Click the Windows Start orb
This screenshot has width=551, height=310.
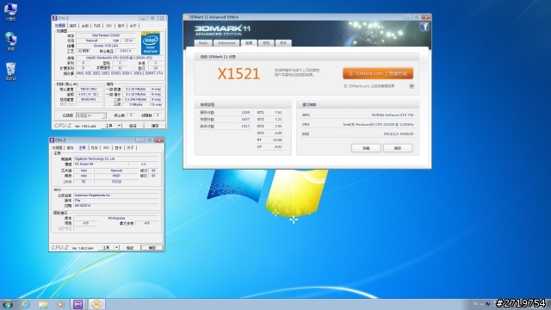pyautogui.click(x=8, y=304)
